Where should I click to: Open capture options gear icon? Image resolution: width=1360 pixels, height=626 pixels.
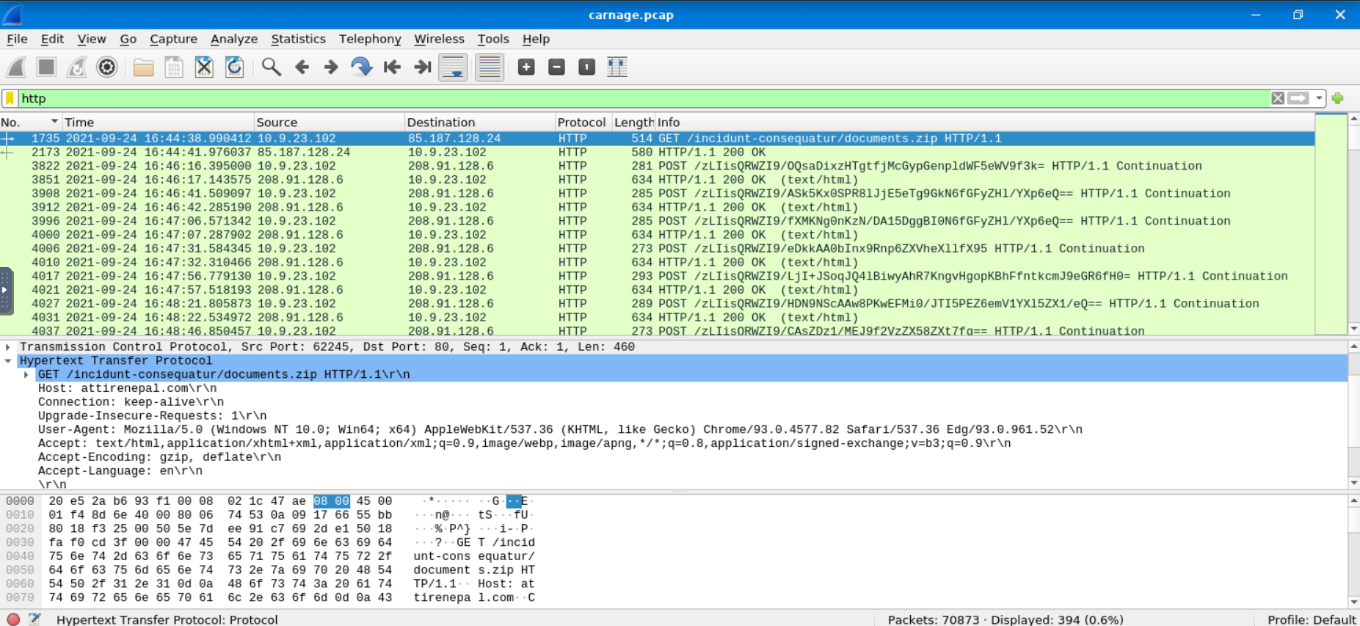(107, 68)
